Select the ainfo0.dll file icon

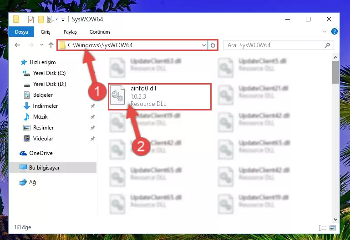(x=117, y=95)
